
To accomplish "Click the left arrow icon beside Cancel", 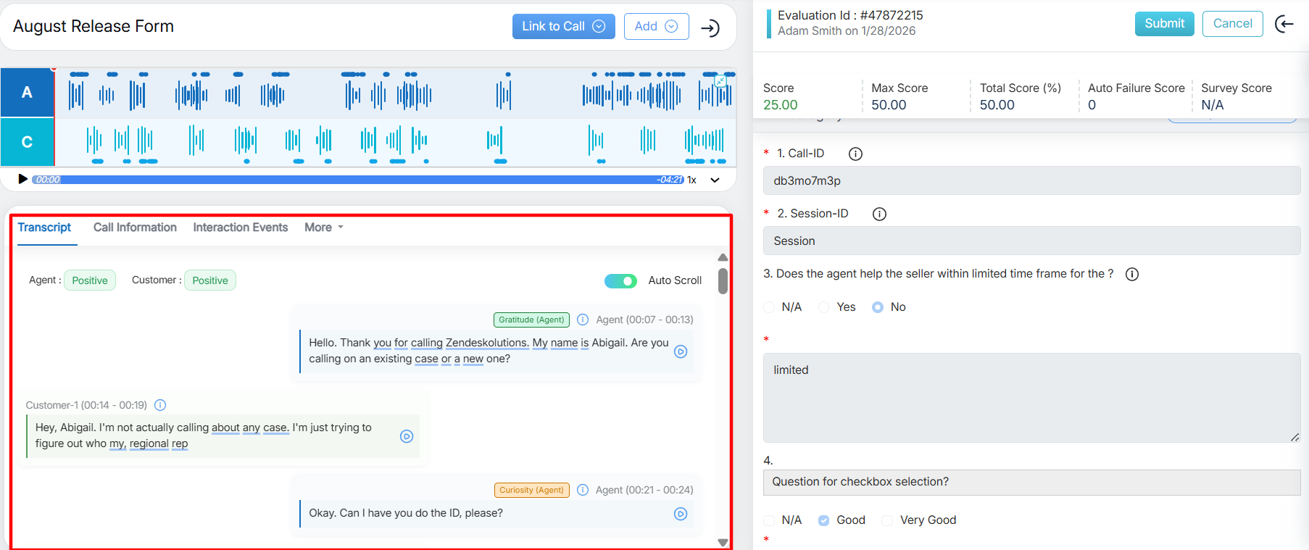I will [1284, 24].
